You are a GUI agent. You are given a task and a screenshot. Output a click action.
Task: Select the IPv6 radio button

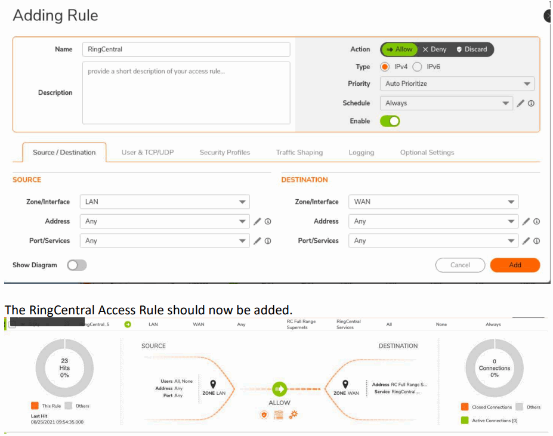point(417,67)
